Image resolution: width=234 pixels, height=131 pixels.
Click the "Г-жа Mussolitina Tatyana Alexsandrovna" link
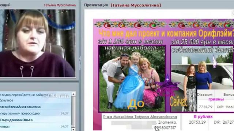[x=140, y=117]
